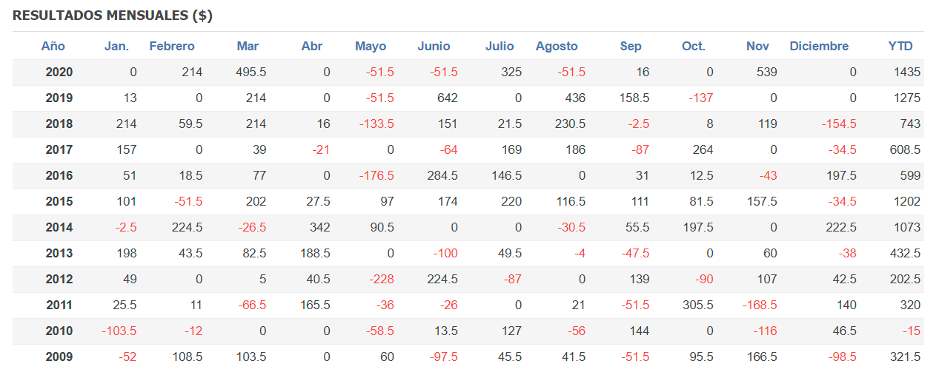The height and width of the screenshot is (375, 939).
Task: Click the Diciembre column header
Action: [819, 46]
